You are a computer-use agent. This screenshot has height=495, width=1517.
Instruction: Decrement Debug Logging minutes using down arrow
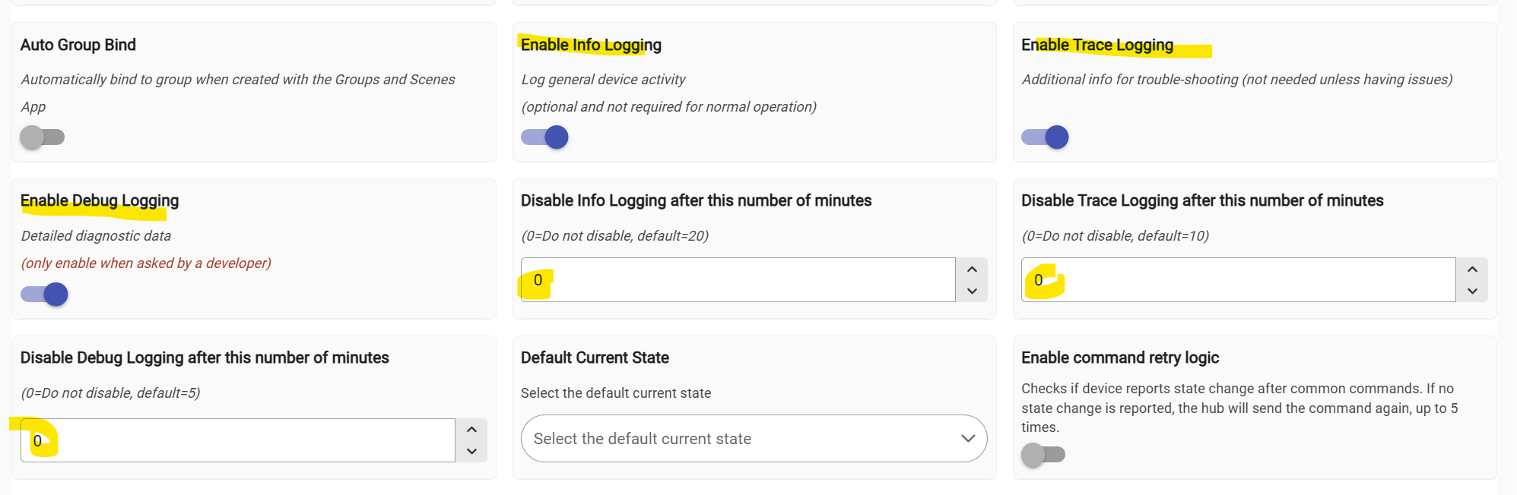(x=471, y=451)
